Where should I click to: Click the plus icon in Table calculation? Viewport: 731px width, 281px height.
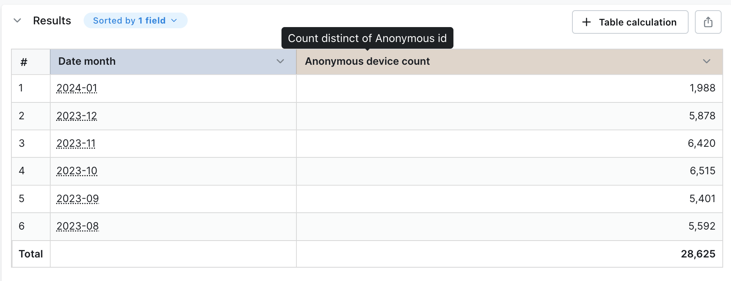(587, 22)
